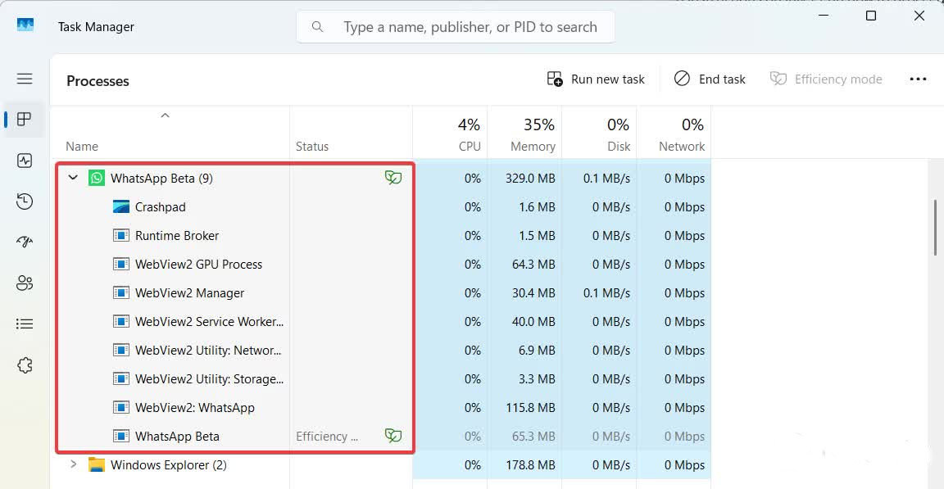Click End task button
Viewport: 944px width, 489px height.
[710, 79]
